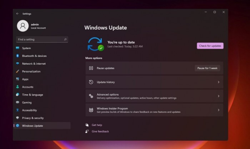Click the Time & language globe icon
The width and height of the screenshot is (250, 149).
(x=17, y=95)
